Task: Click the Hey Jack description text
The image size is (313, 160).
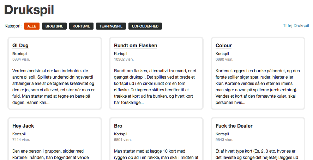Action: (50, 154)
